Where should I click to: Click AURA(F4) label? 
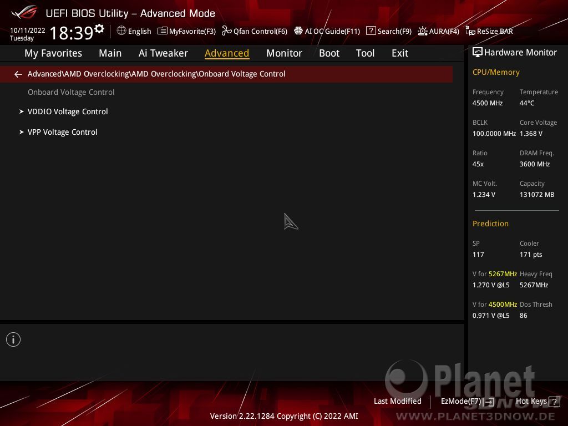pyautogui.click(x=444, y=31)
